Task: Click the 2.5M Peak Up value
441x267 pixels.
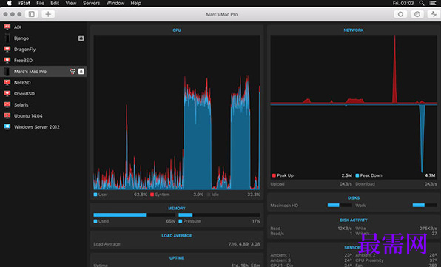Action: point(347,175)
